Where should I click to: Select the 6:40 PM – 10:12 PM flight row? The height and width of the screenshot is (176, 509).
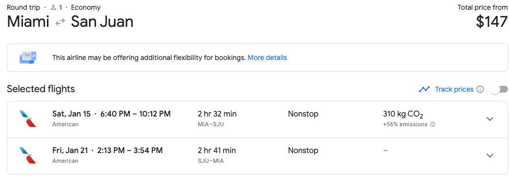coord(257,119)
